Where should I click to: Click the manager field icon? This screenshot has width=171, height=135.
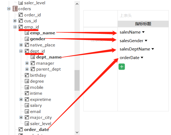point(33,63)
